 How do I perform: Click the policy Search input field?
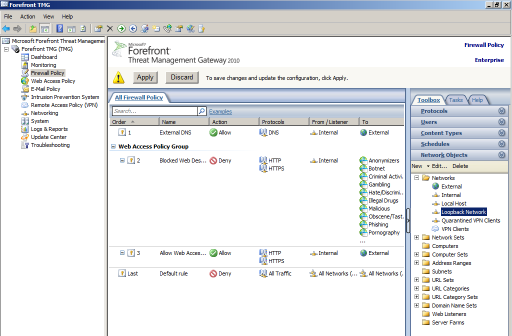[154, 111]
